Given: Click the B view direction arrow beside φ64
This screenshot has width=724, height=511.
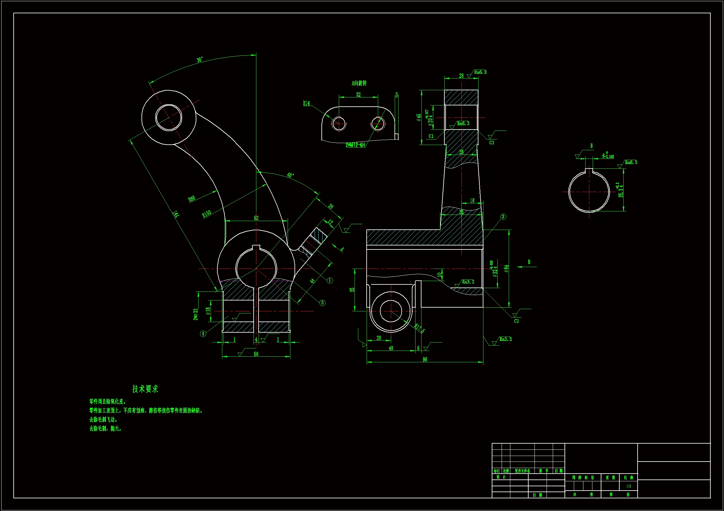Looking at the screenshot, I should click(x=525, y=266).
